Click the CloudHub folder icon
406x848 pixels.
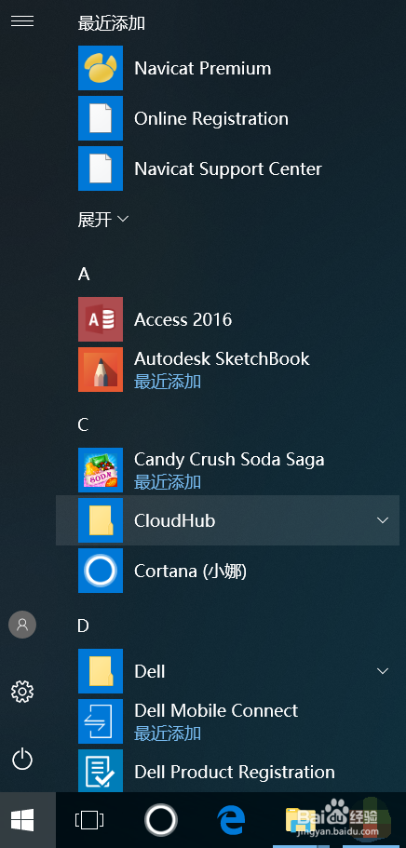click(101, 520)
